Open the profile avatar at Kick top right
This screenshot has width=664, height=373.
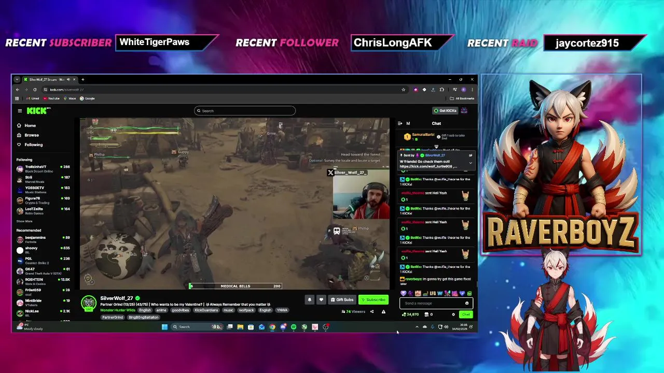click(464, 110)
